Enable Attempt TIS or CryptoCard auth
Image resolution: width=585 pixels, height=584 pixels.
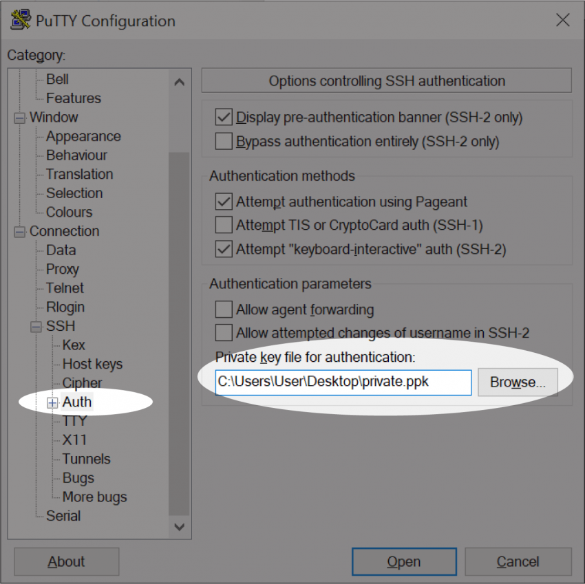tap(224, 224)
